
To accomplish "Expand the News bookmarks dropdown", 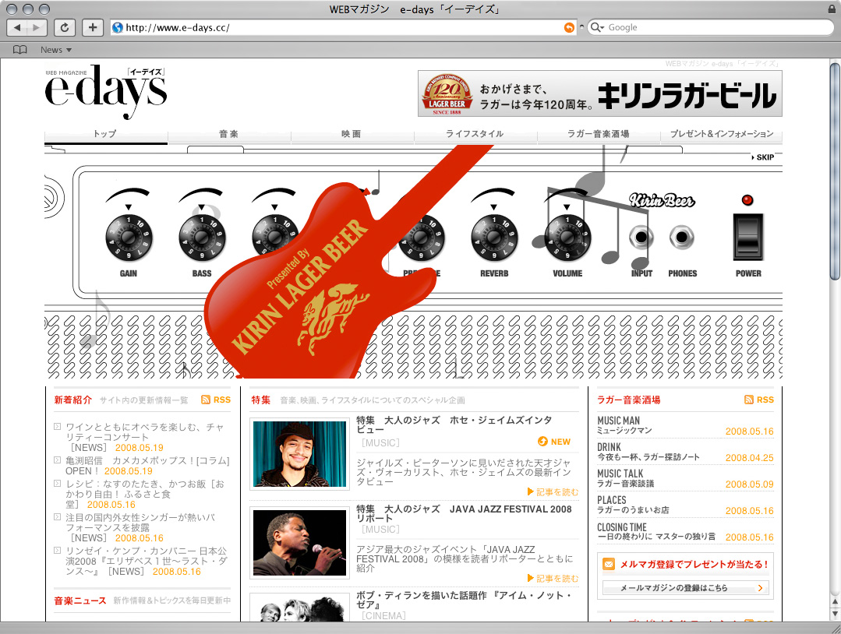I will tap(55, 50).
